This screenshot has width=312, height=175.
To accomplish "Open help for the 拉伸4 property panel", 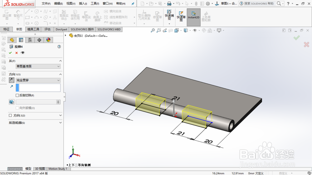I will [59, 46].
